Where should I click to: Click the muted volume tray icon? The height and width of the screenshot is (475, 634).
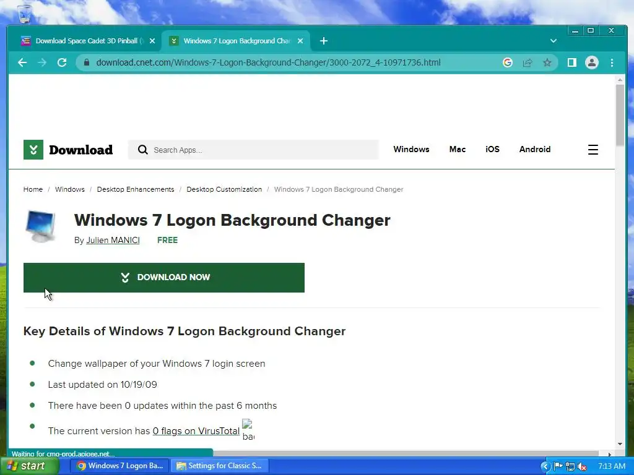point(582,466)
